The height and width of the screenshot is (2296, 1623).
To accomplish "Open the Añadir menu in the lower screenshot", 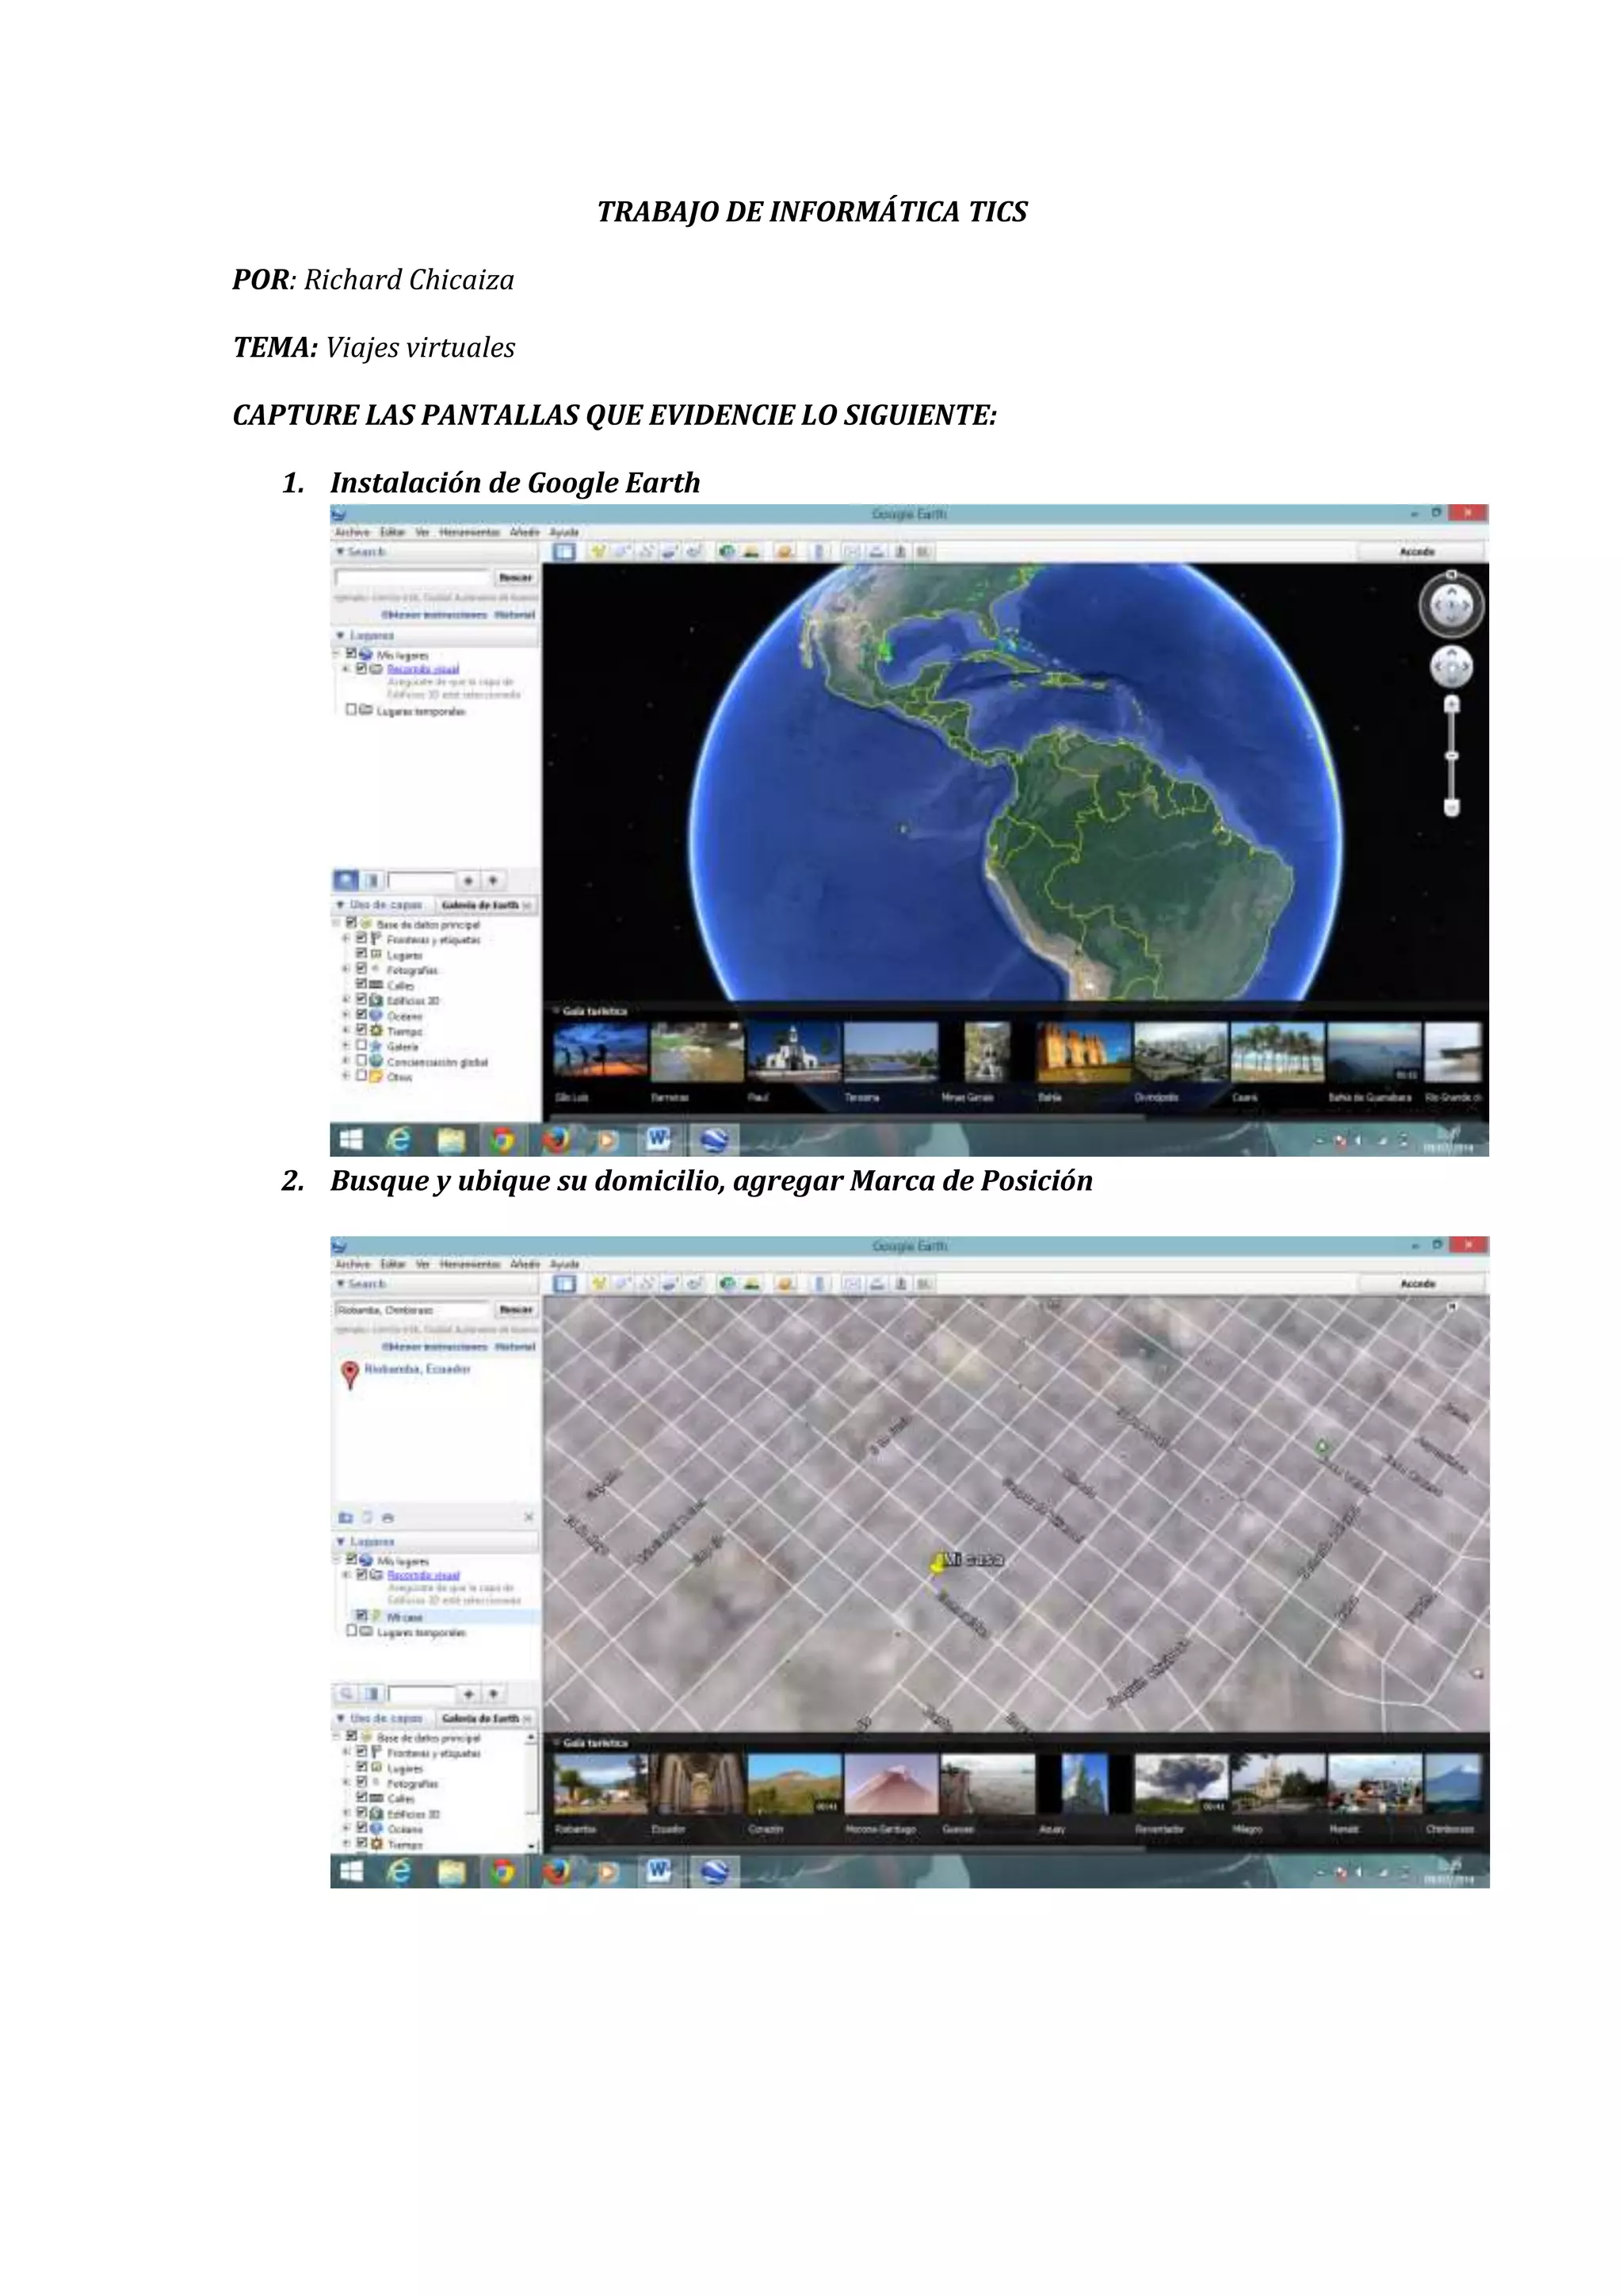I will point(524,1264).
